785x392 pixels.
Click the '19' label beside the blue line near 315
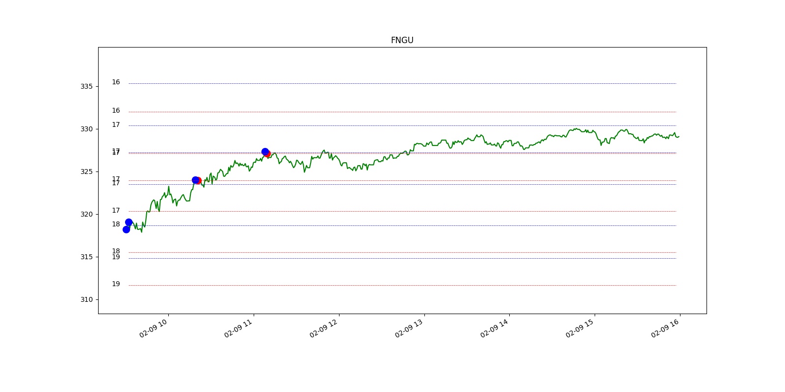[x=116, y=257]
